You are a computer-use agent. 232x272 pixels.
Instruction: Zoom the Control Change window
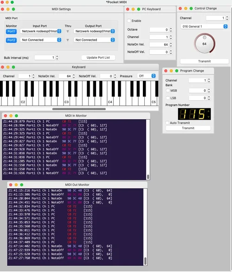[191, 8]
